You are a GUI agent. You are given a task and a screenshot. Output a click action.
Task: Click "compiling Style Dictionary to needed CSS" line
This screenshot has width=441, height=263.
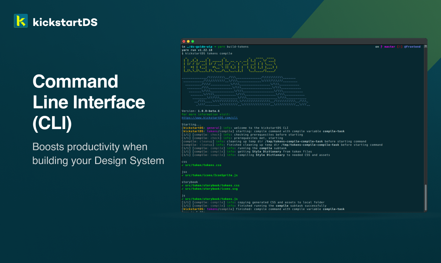coord(256,155)
